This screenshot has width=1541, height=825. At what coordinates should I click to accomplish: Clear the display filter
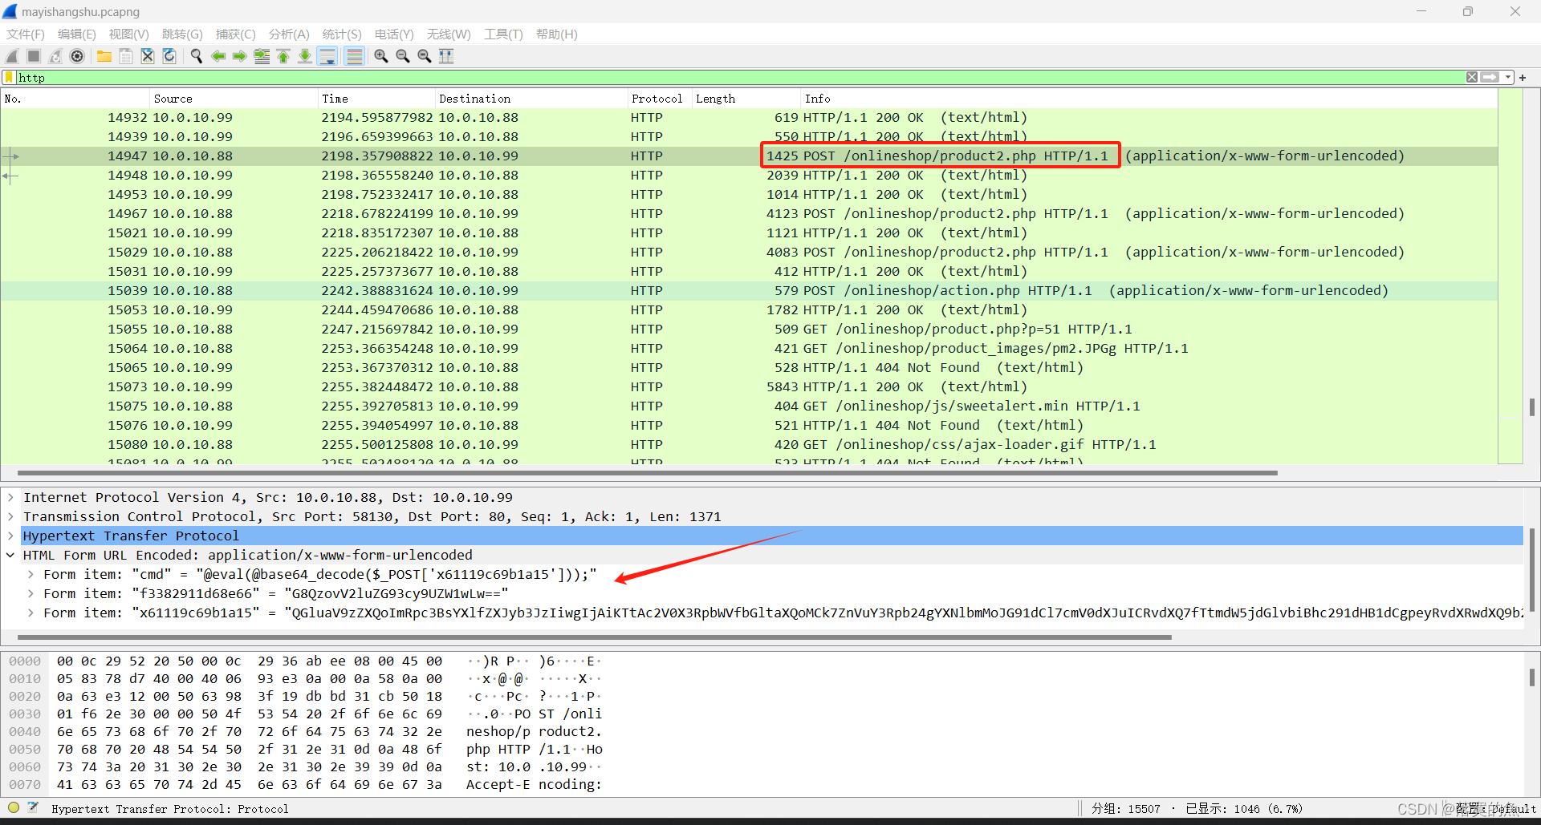click(1472, 78)
